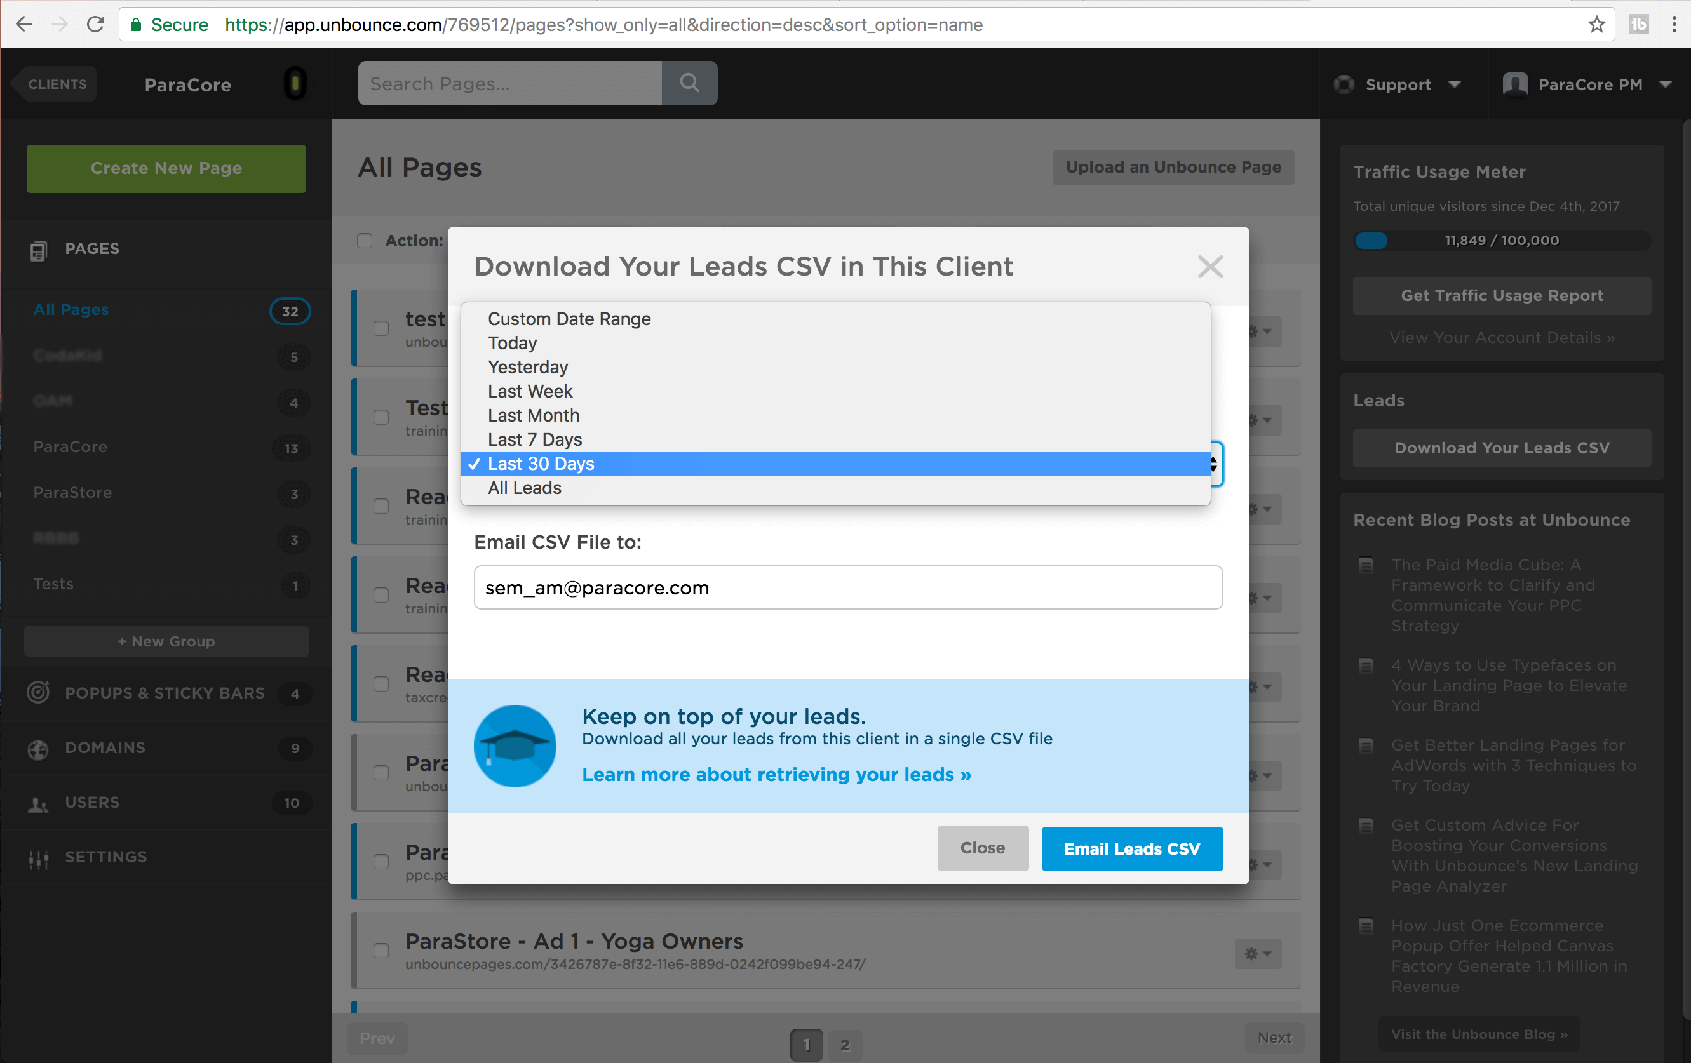Reload the page with the refresh icon
1691x1063 pixels.
click(x=95, y=25)
